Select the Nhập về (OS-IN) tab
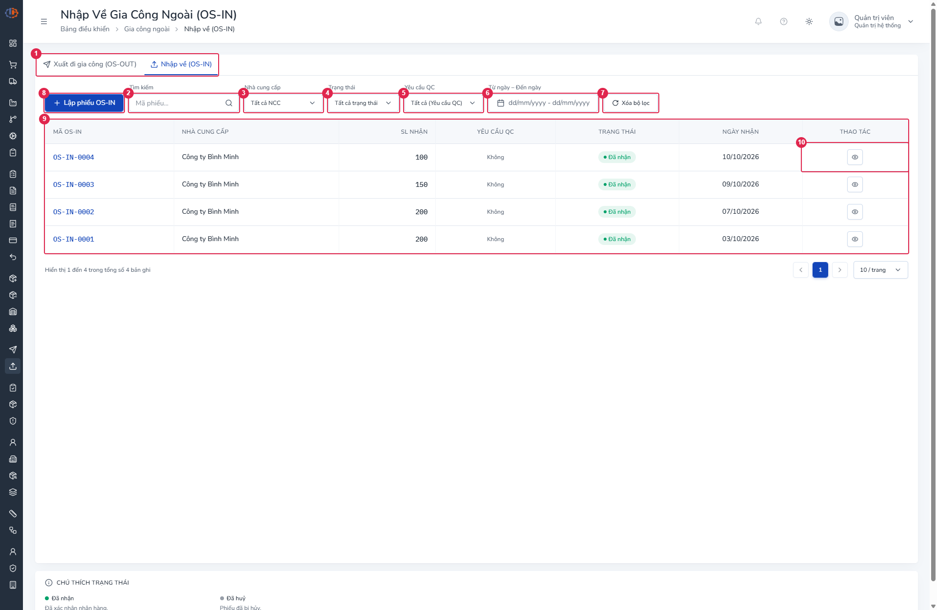 (x=181, y=64)
